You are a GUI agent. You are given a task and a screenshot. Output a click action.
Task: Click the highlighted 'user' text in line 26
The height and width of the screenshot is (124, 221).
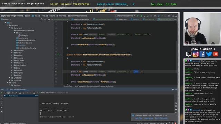pos(136,72)
